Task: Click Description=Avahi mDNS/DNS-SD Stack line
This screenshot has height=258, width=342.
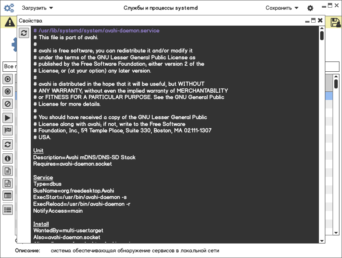Action: (84, 157)
